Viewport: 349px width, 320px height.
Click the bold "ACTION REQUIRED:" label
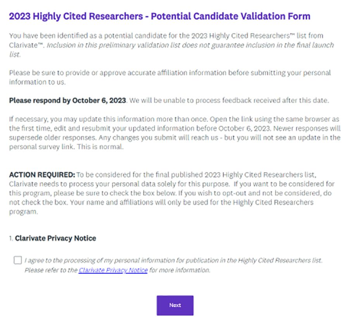coord(42,175)
